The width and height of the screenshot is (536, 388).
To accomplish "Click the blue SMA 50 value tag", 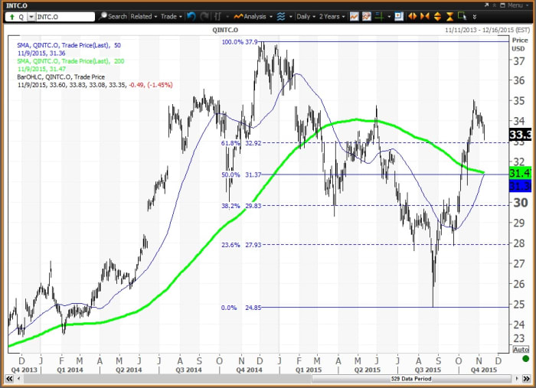I will [x=520, y=186].
